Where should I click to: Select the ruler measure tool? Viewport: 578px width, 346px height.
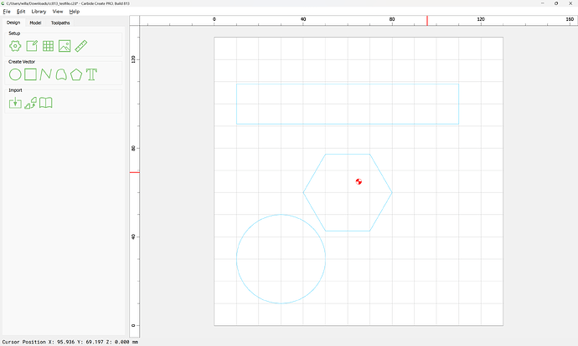81,46
